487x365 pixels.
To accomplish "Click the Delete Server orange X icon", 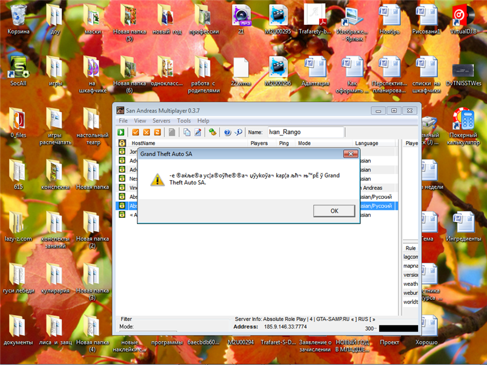I will click(x=146, y=132).
